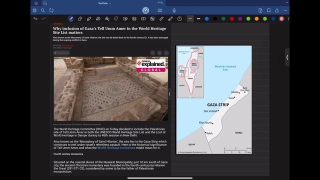
Task: Pick the purple pen color
Action: 240,19
